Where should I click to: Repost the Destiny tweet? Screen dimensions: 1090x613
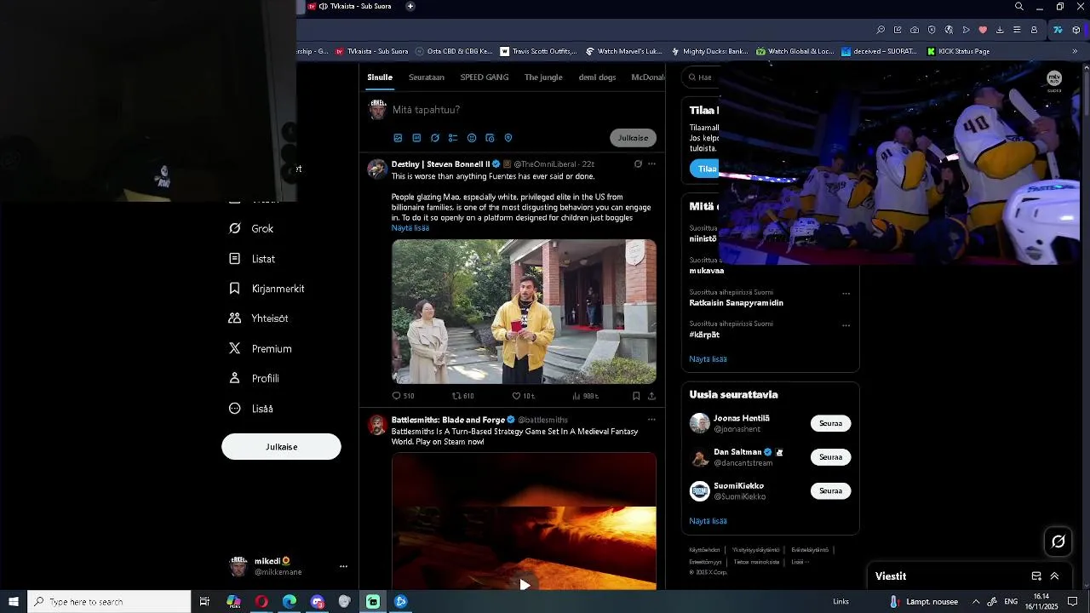(x=462, y=396)
